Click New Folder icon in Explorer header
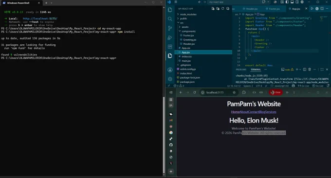331x178 pixels. pyautogui.click(x=218, y=9)
